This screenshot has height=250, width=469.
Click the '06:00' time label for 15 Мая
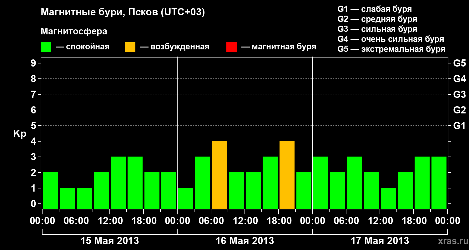tap(76, 221)
